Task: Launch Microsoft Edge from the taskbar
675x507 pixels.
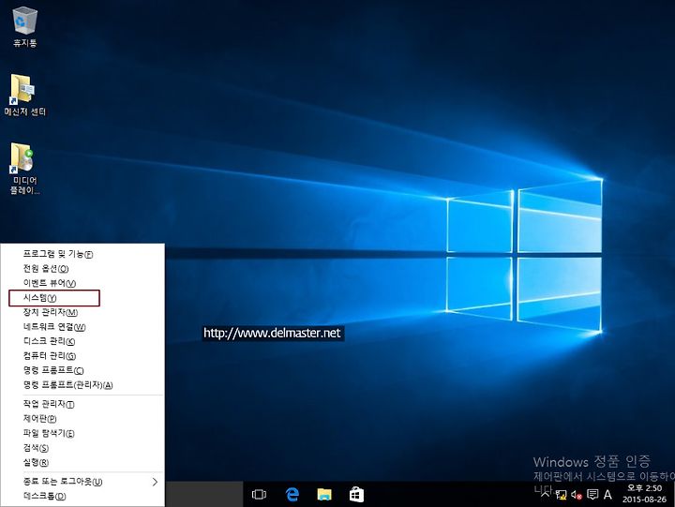Action: coord(292,495)
